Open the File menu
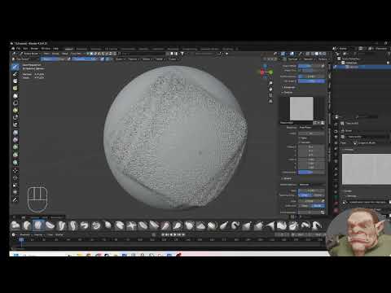The height and width of the screenshot is (293, 391). [x=18, y=49]
